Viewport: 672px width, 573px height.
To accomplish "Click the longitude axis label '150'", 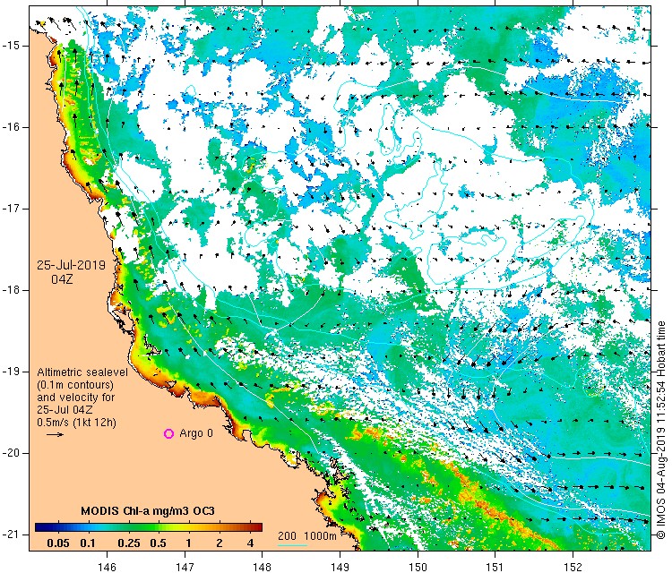I will coord(418,567).
